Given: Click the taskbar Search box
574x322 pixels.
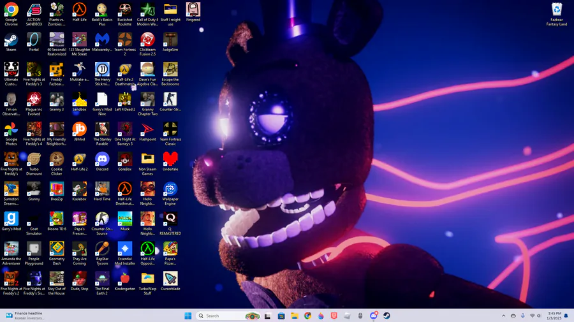Looking at the screenshot, I should pyautogui.click(x=228, y=316).
